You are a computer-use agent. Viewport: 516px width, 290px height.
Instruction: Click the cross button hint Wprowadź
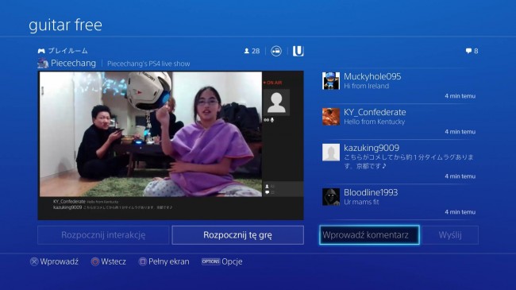(x=54, y=261)
